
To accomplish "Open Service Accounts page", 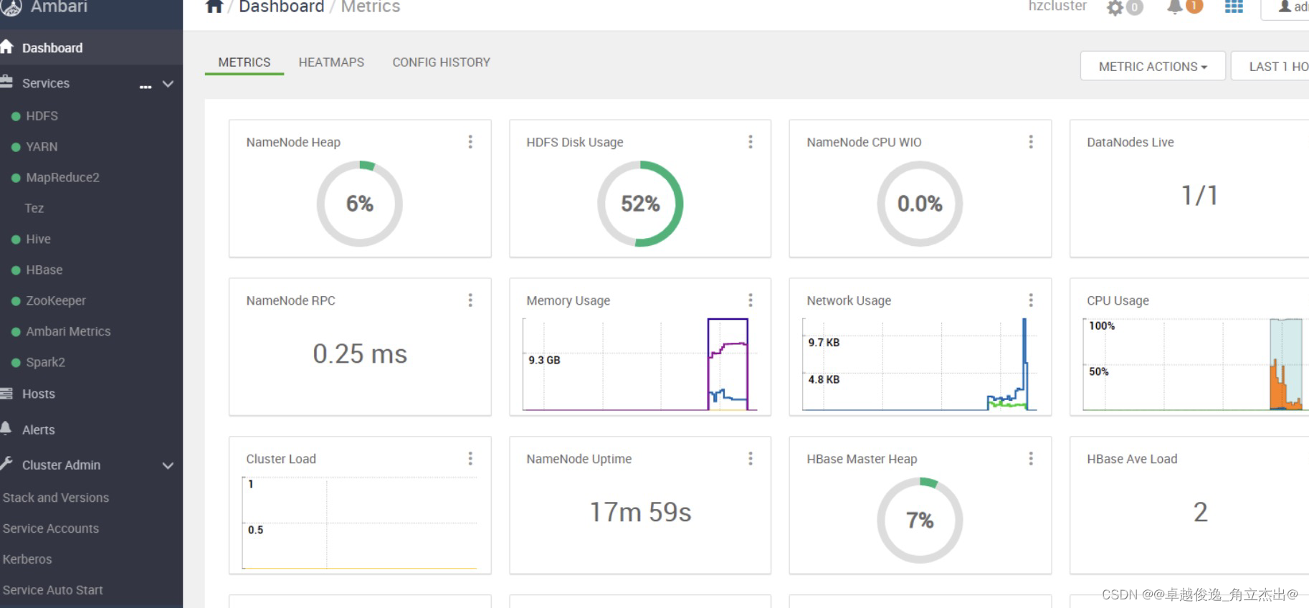I will pos(51,528).
